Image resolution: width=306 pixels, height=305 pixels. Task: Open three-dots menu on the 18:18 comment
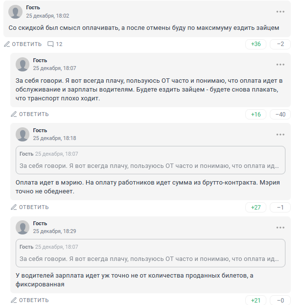pyautogui.click(x=280, y=135)
